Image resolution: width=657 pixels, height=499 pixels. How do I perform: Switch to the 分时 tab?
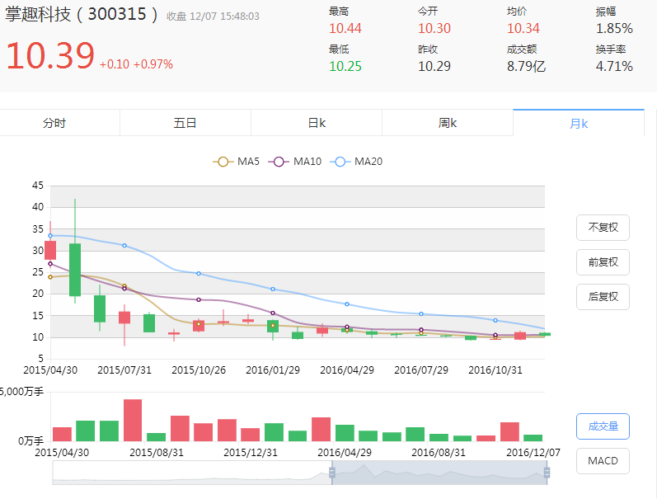point(54,123)
